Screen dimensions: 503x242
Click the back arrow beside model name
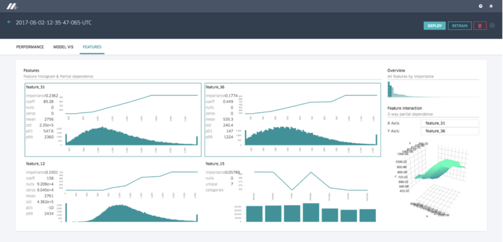pos(9,22)
